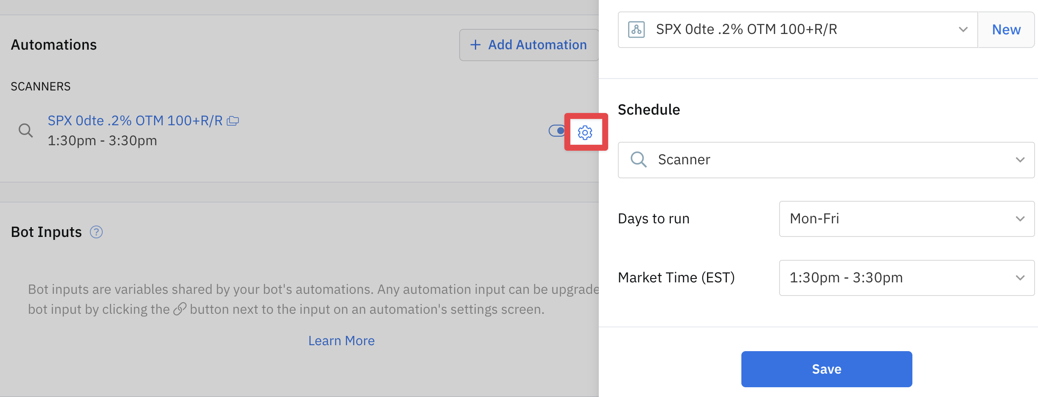
Task: Click the copy icon next to scanner name
Action: (233, 121)
